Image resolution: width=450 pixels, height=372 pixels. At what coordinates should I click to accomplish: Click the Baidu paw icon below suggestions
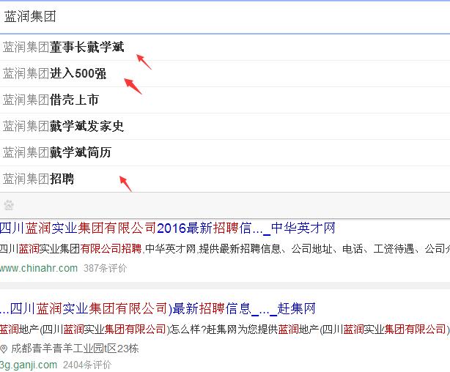[x=9, y=206]
